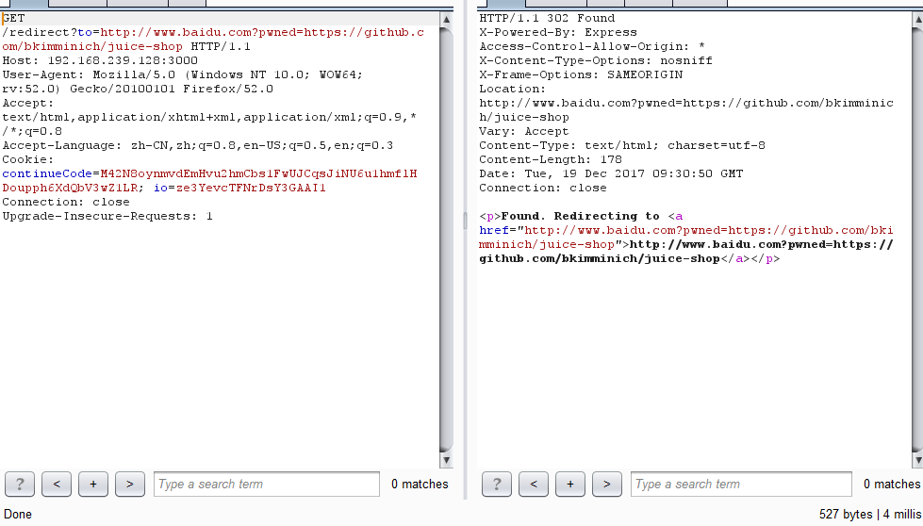The width and height of the screenshot is (923, 526).
Task: Click the request pane help button
Action: click(20, 485)
